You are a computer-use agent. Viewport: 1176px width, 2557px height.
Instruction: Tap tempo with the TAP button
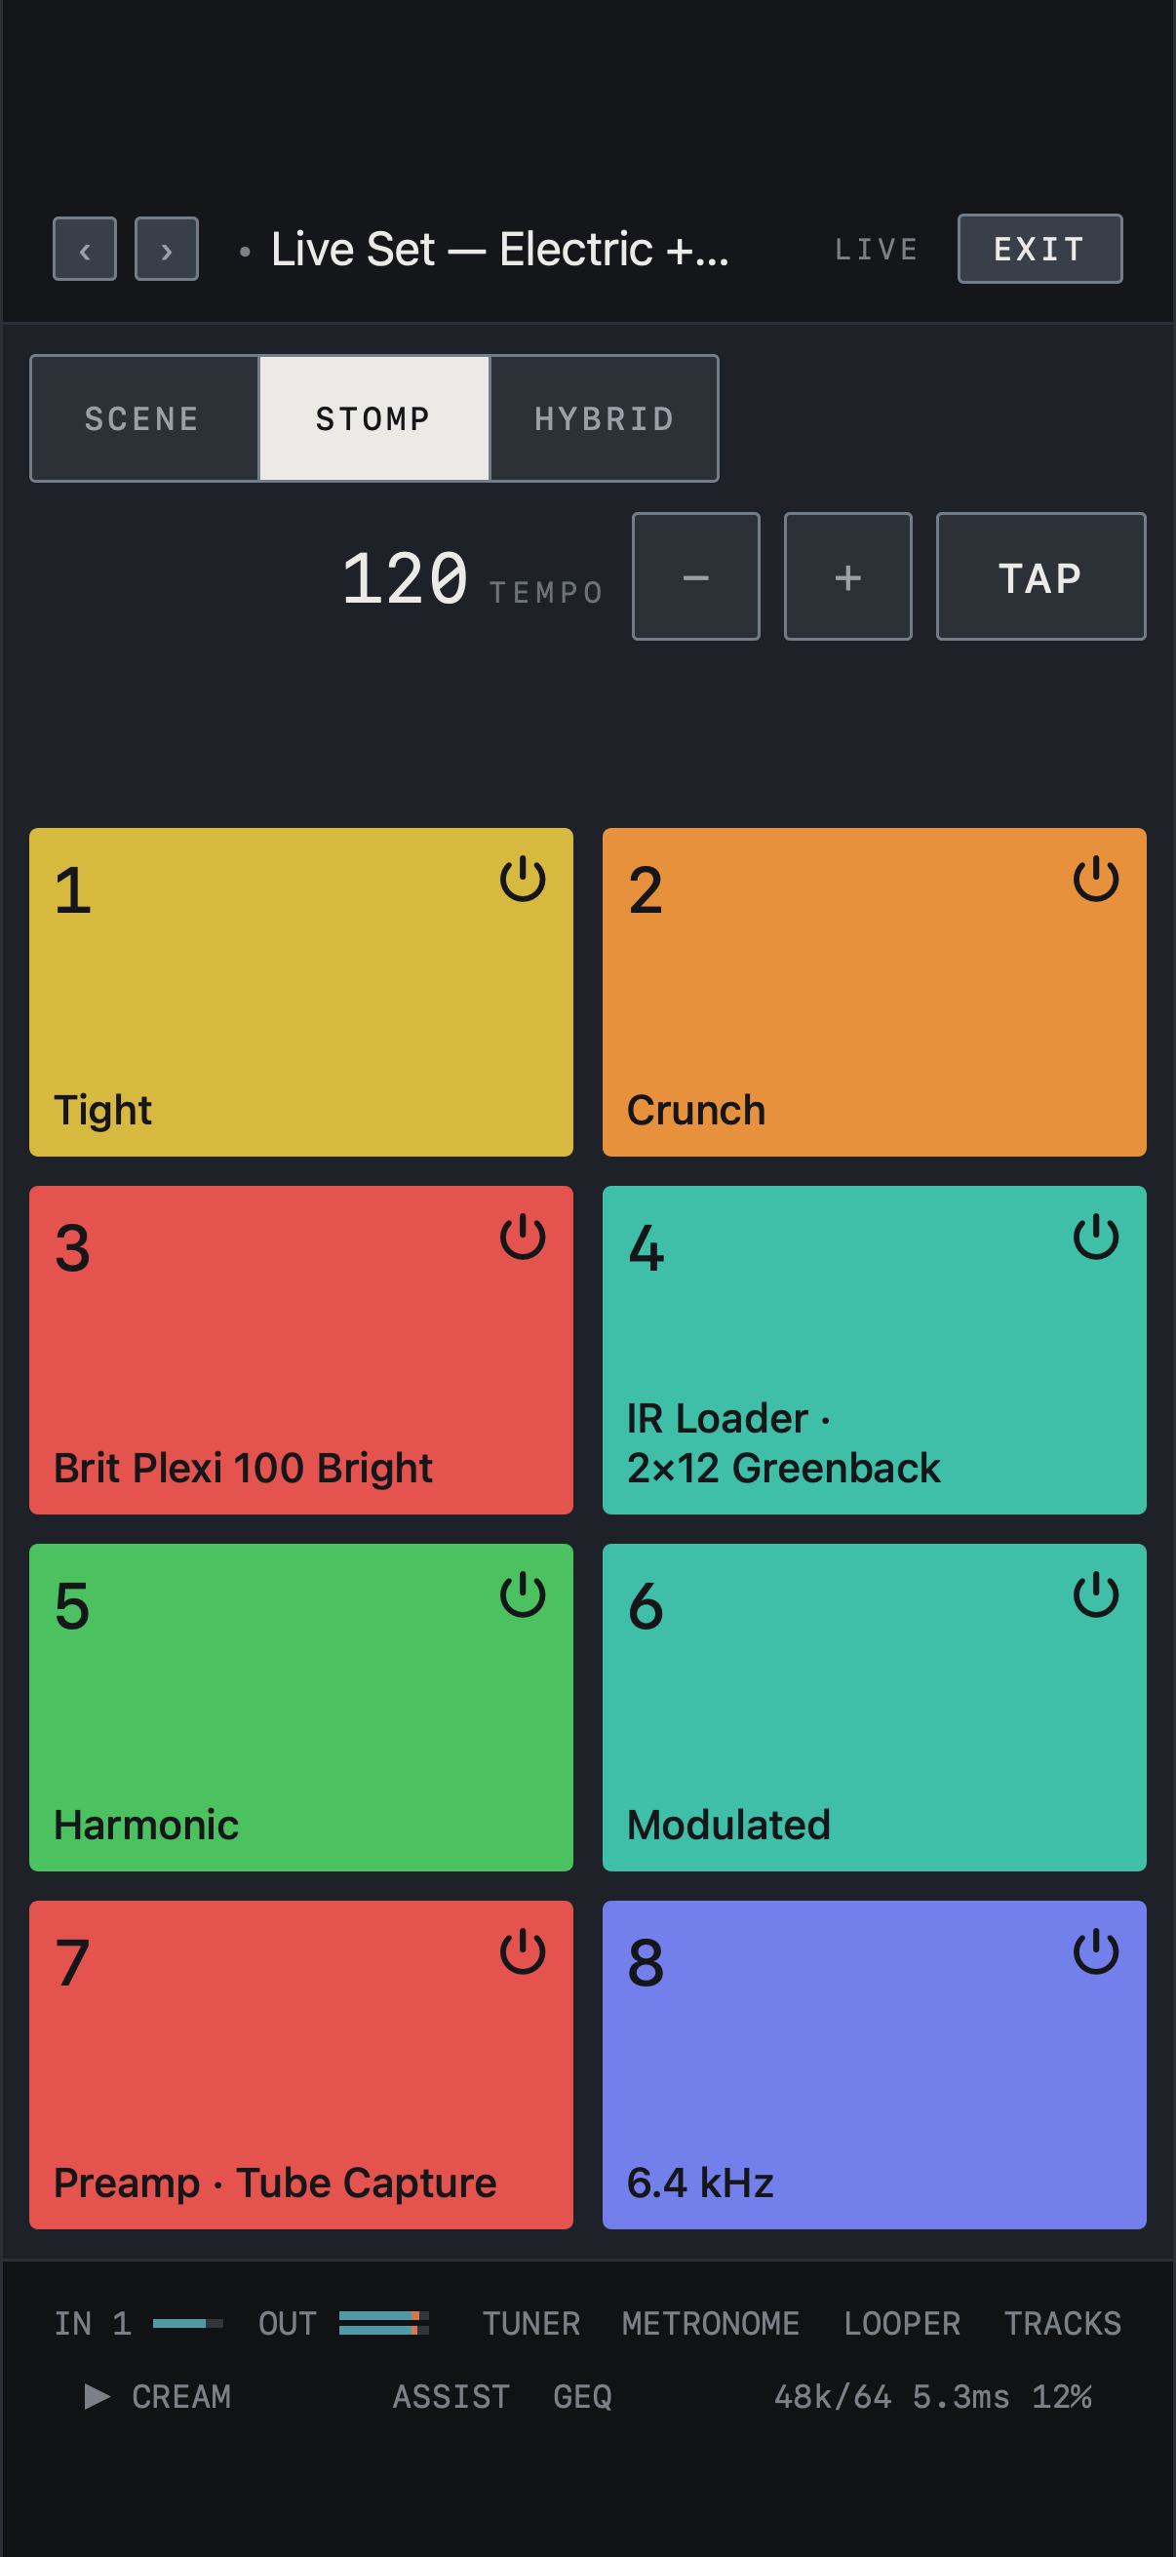1040,576
